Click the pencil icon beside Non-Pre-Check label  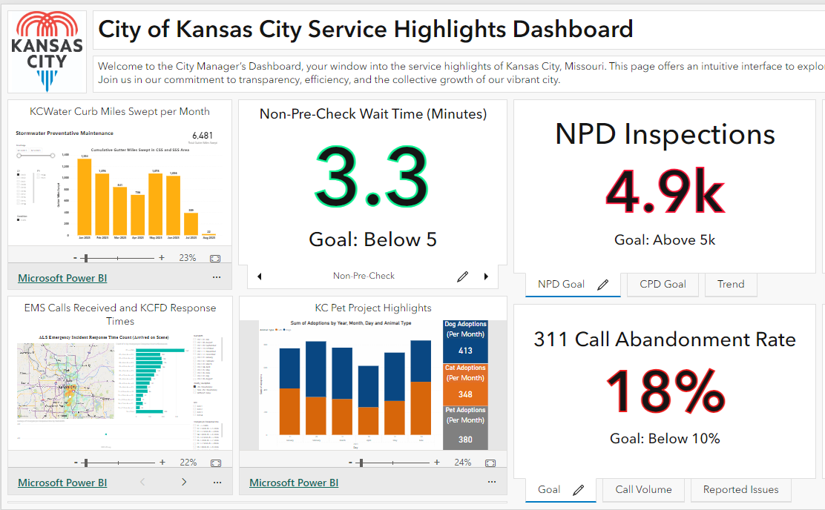pyautogui.click(x=462, y=276)
